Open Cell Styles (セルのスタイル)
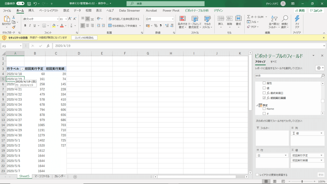The height and width of the screenshot is (184, 327). (x=207, y=22)
